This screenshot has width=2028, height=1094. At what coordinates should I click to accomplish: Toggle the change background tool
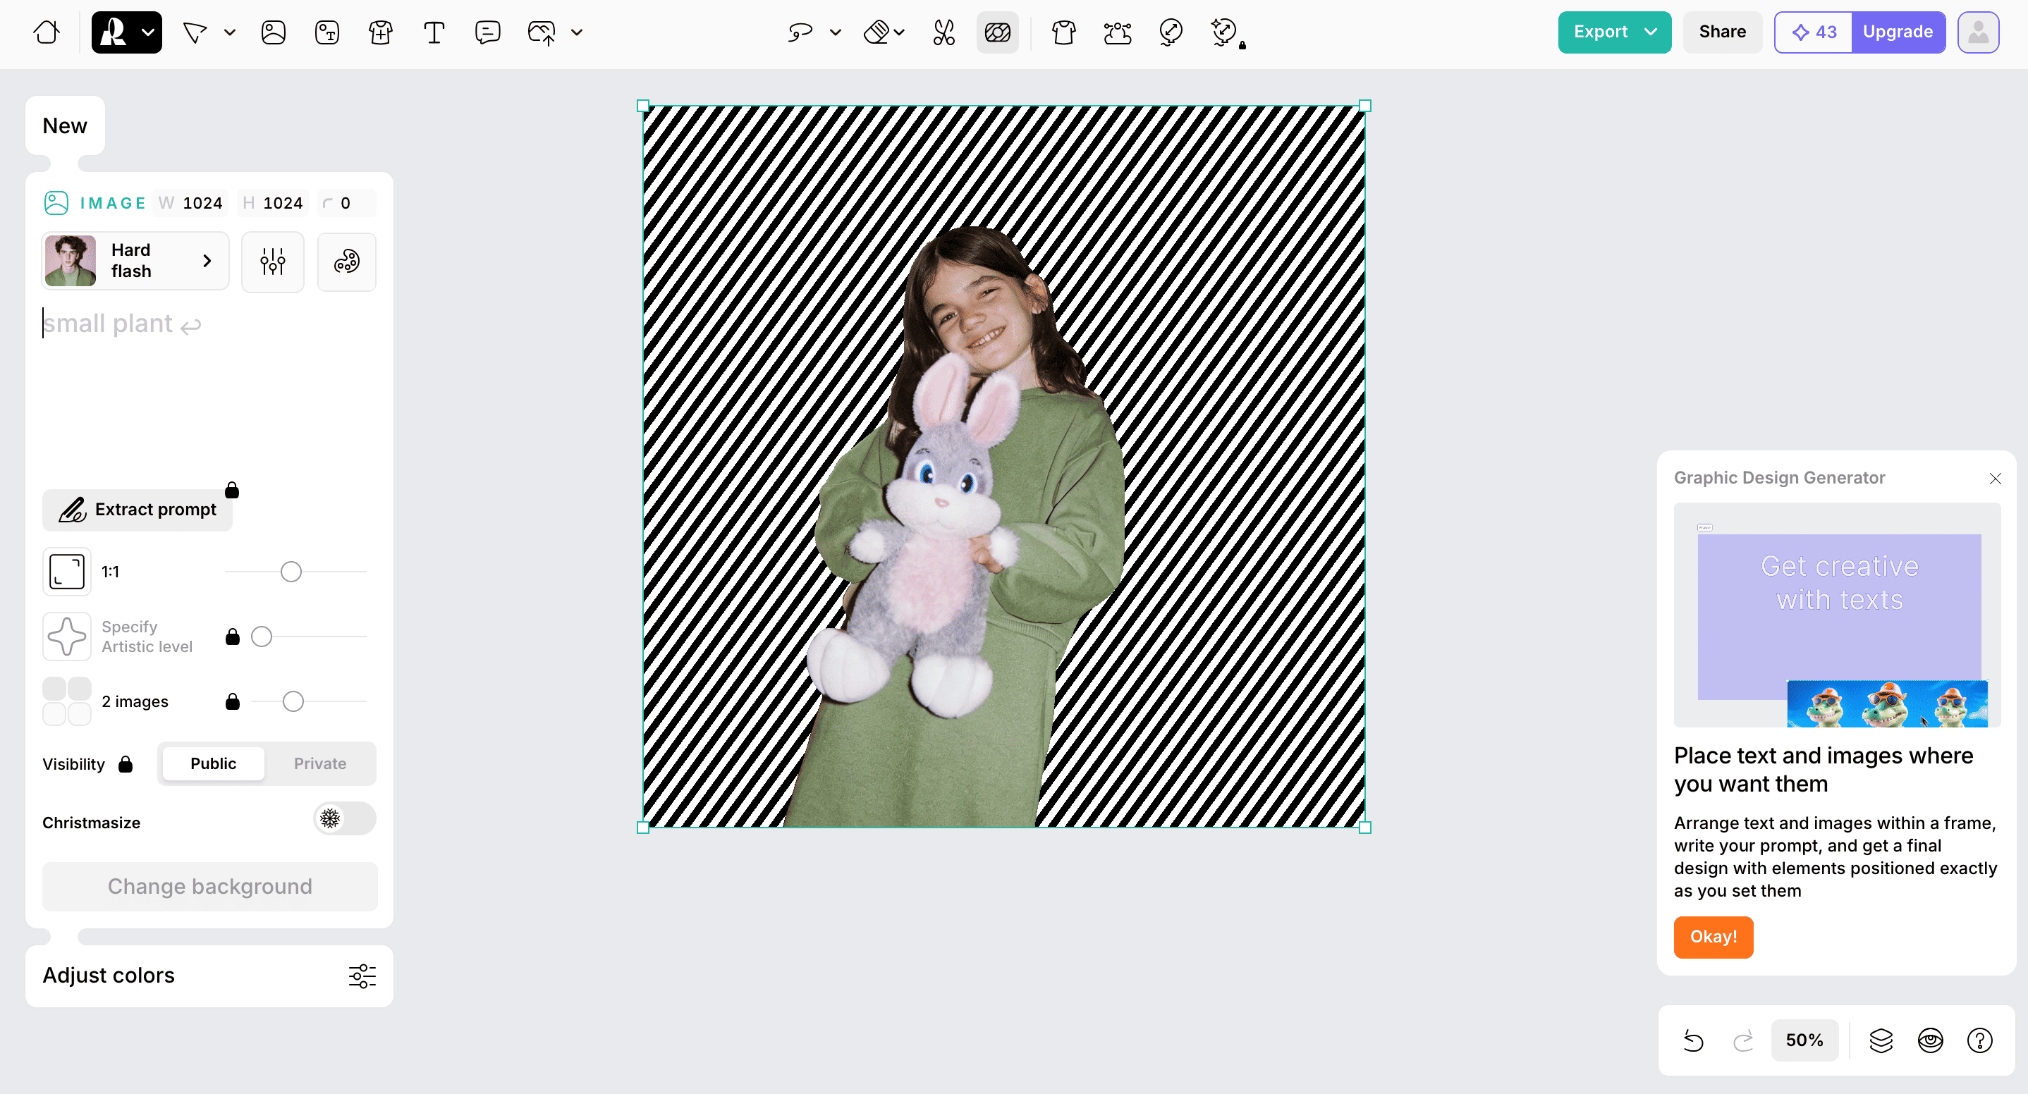click(x=998, y=32)
